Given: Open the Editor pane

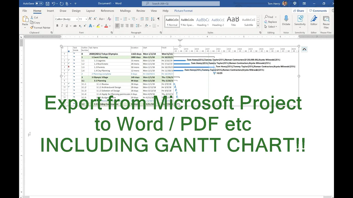Looking at the screenshot, I should tap(314, 21).
